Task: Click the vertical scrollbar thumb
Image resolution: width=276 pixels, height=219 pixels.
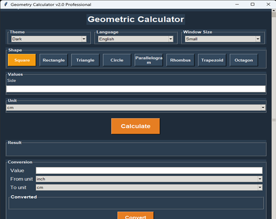Action: click(x=274, y=14)
